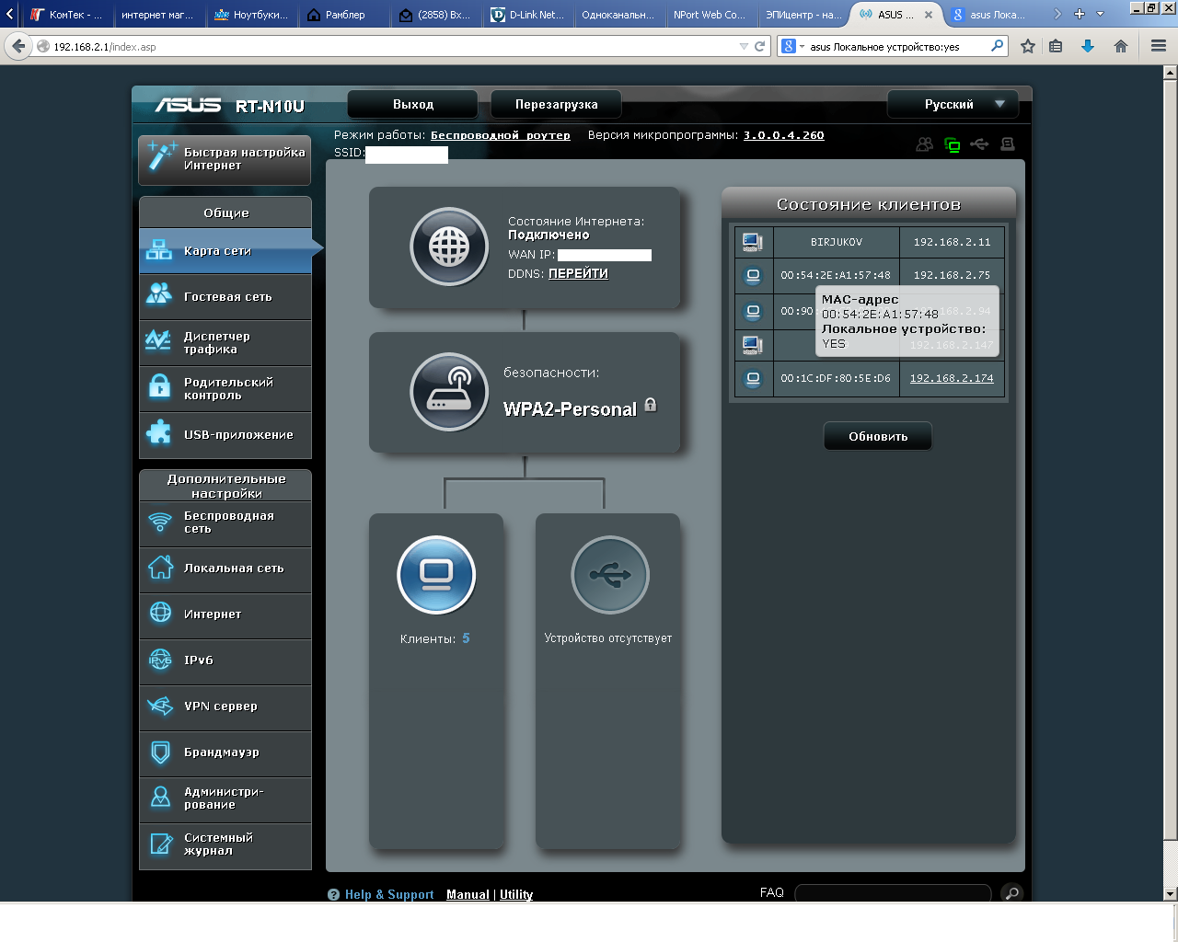The height and width of the screenshot is (942, 1178).
Task: Click the Firefox downloads arrow icon
Action: (1088, 46)
